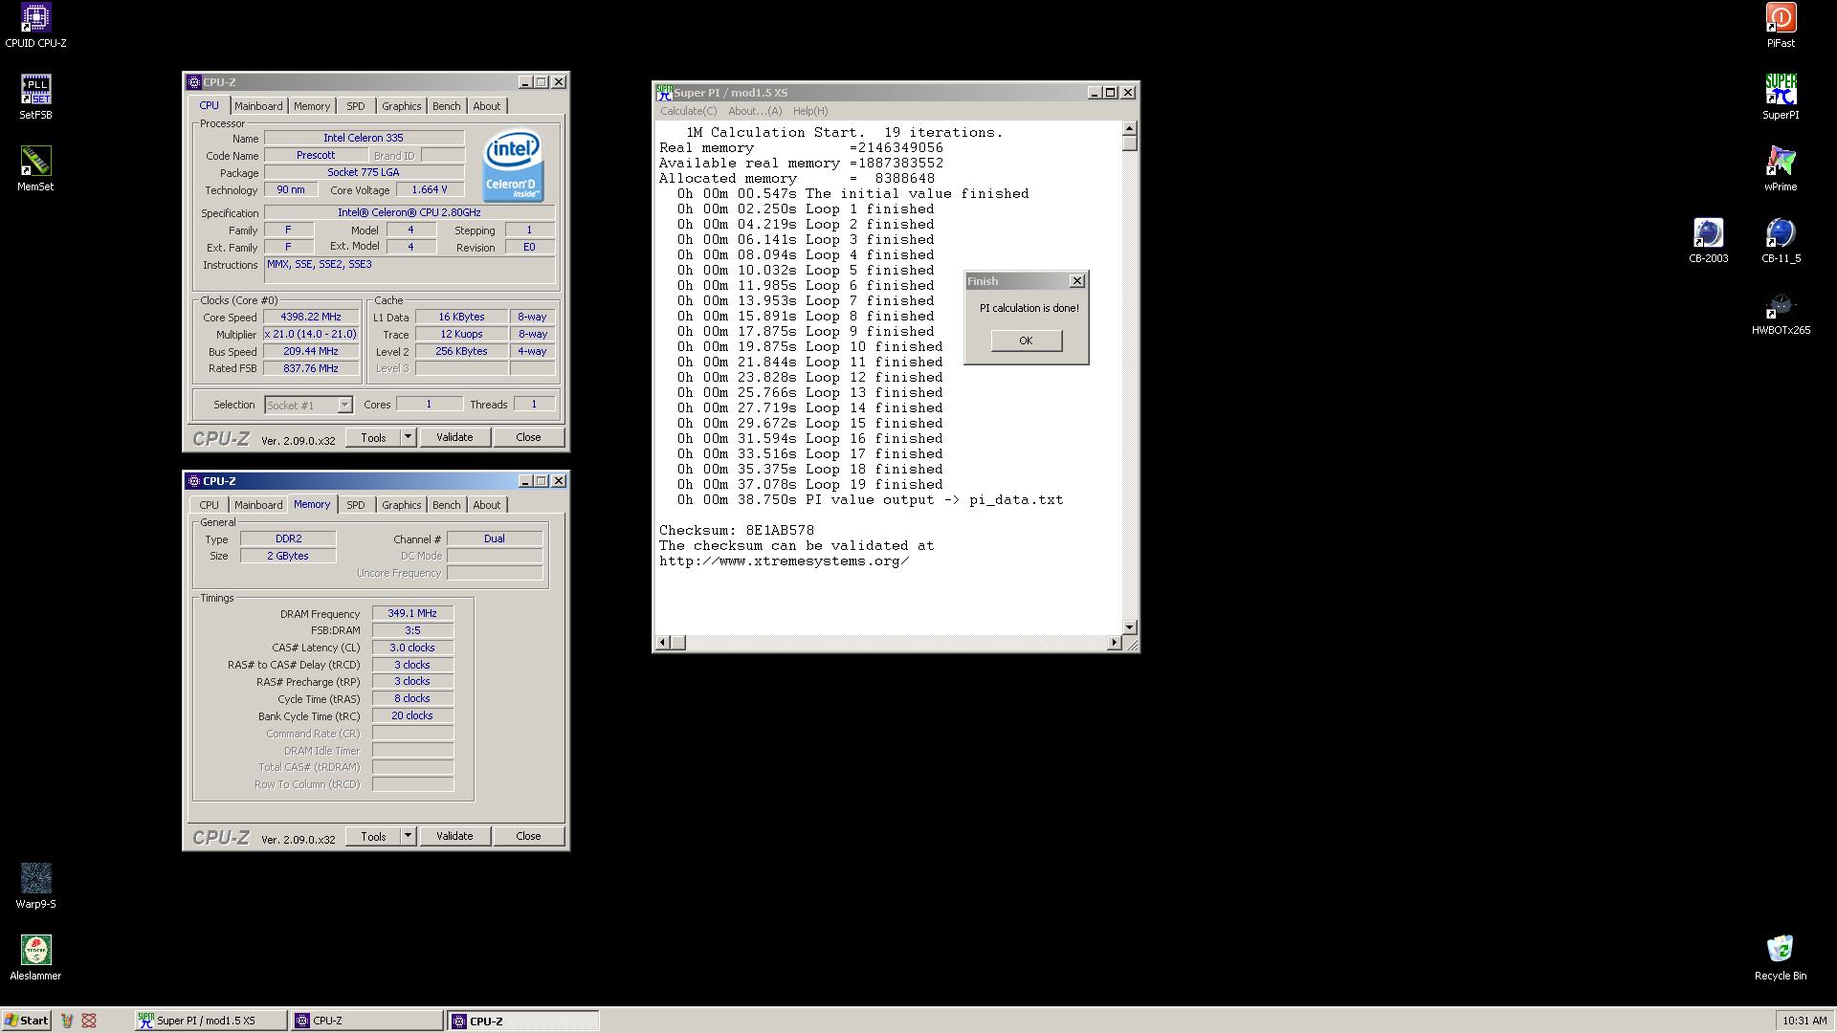This screenshot has height=1033, width=1837.
Task: Click Close button in lower CPU-Z
Action: [x=528, y=836]
